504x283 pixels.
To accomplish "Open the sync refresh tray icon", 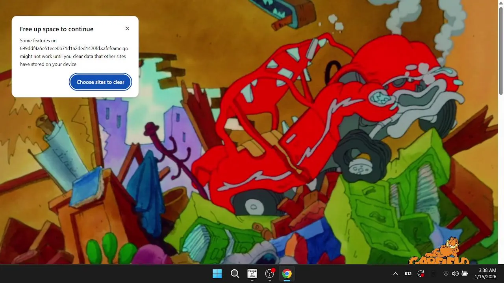I will [x=421, y=274].
